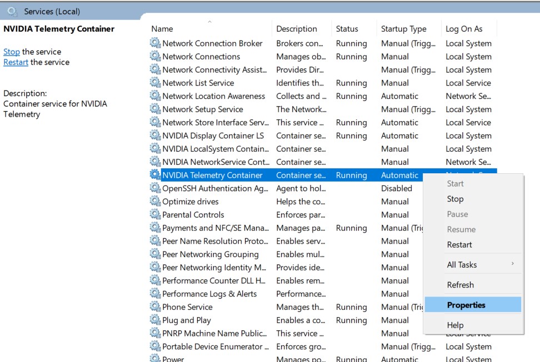Click Disabled startup type of OpenSSH agent
This screenshot has height=362, width=540.
point(397,188)
